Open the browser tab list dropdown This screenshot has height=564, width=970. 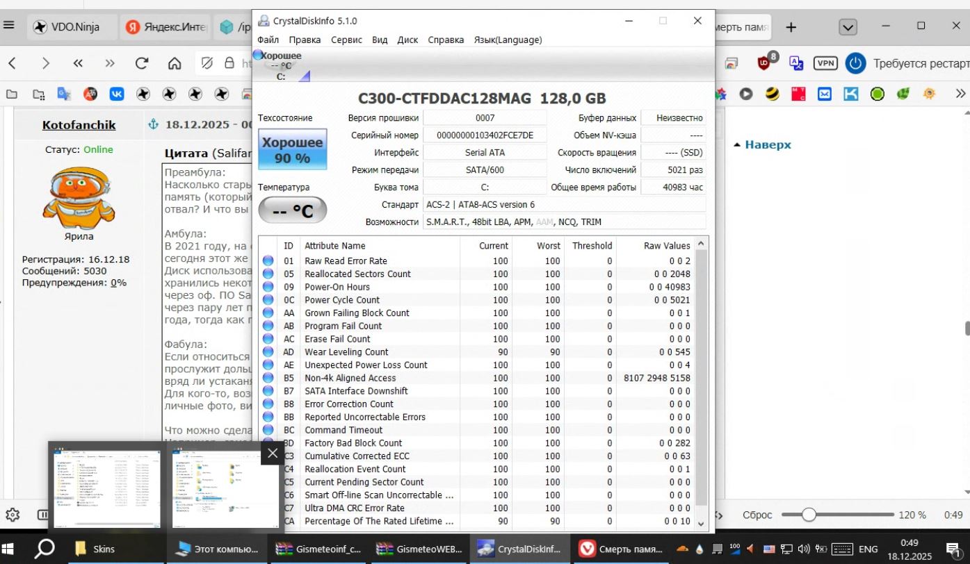click(848, 27)
